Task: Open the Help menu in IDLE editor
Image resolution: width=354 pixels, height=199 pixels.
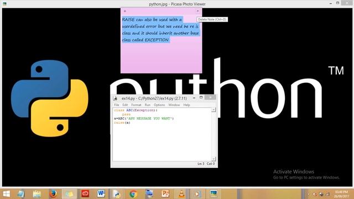Action: coord(186,105)
